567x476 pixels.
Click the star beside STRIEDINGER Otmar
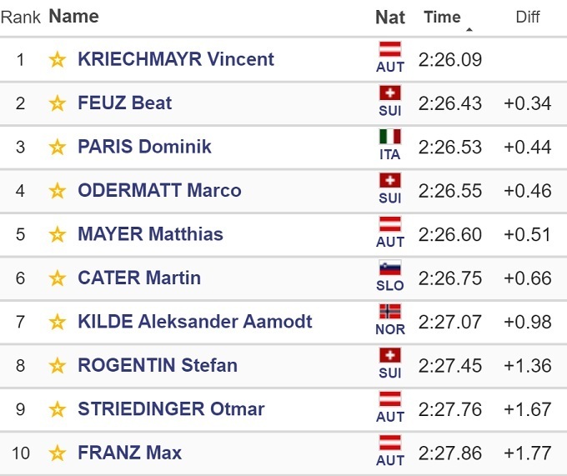coord(57,409)
